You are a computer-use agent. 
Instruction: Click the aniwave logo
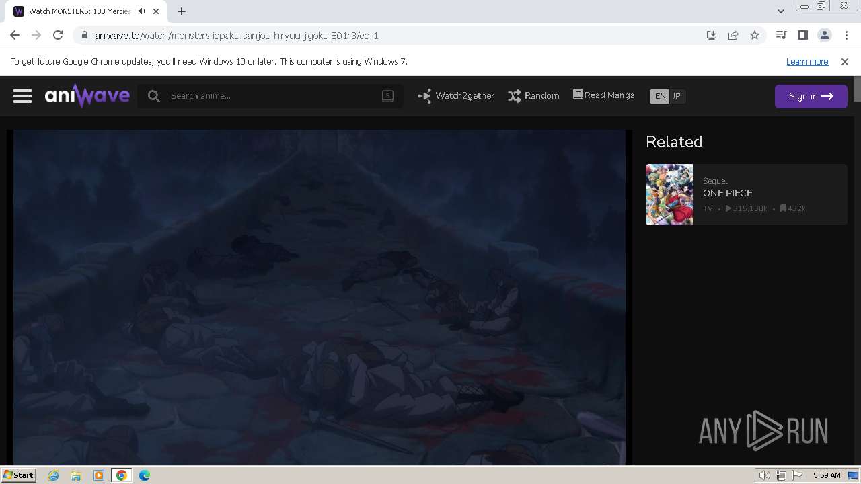coord(87,96)
